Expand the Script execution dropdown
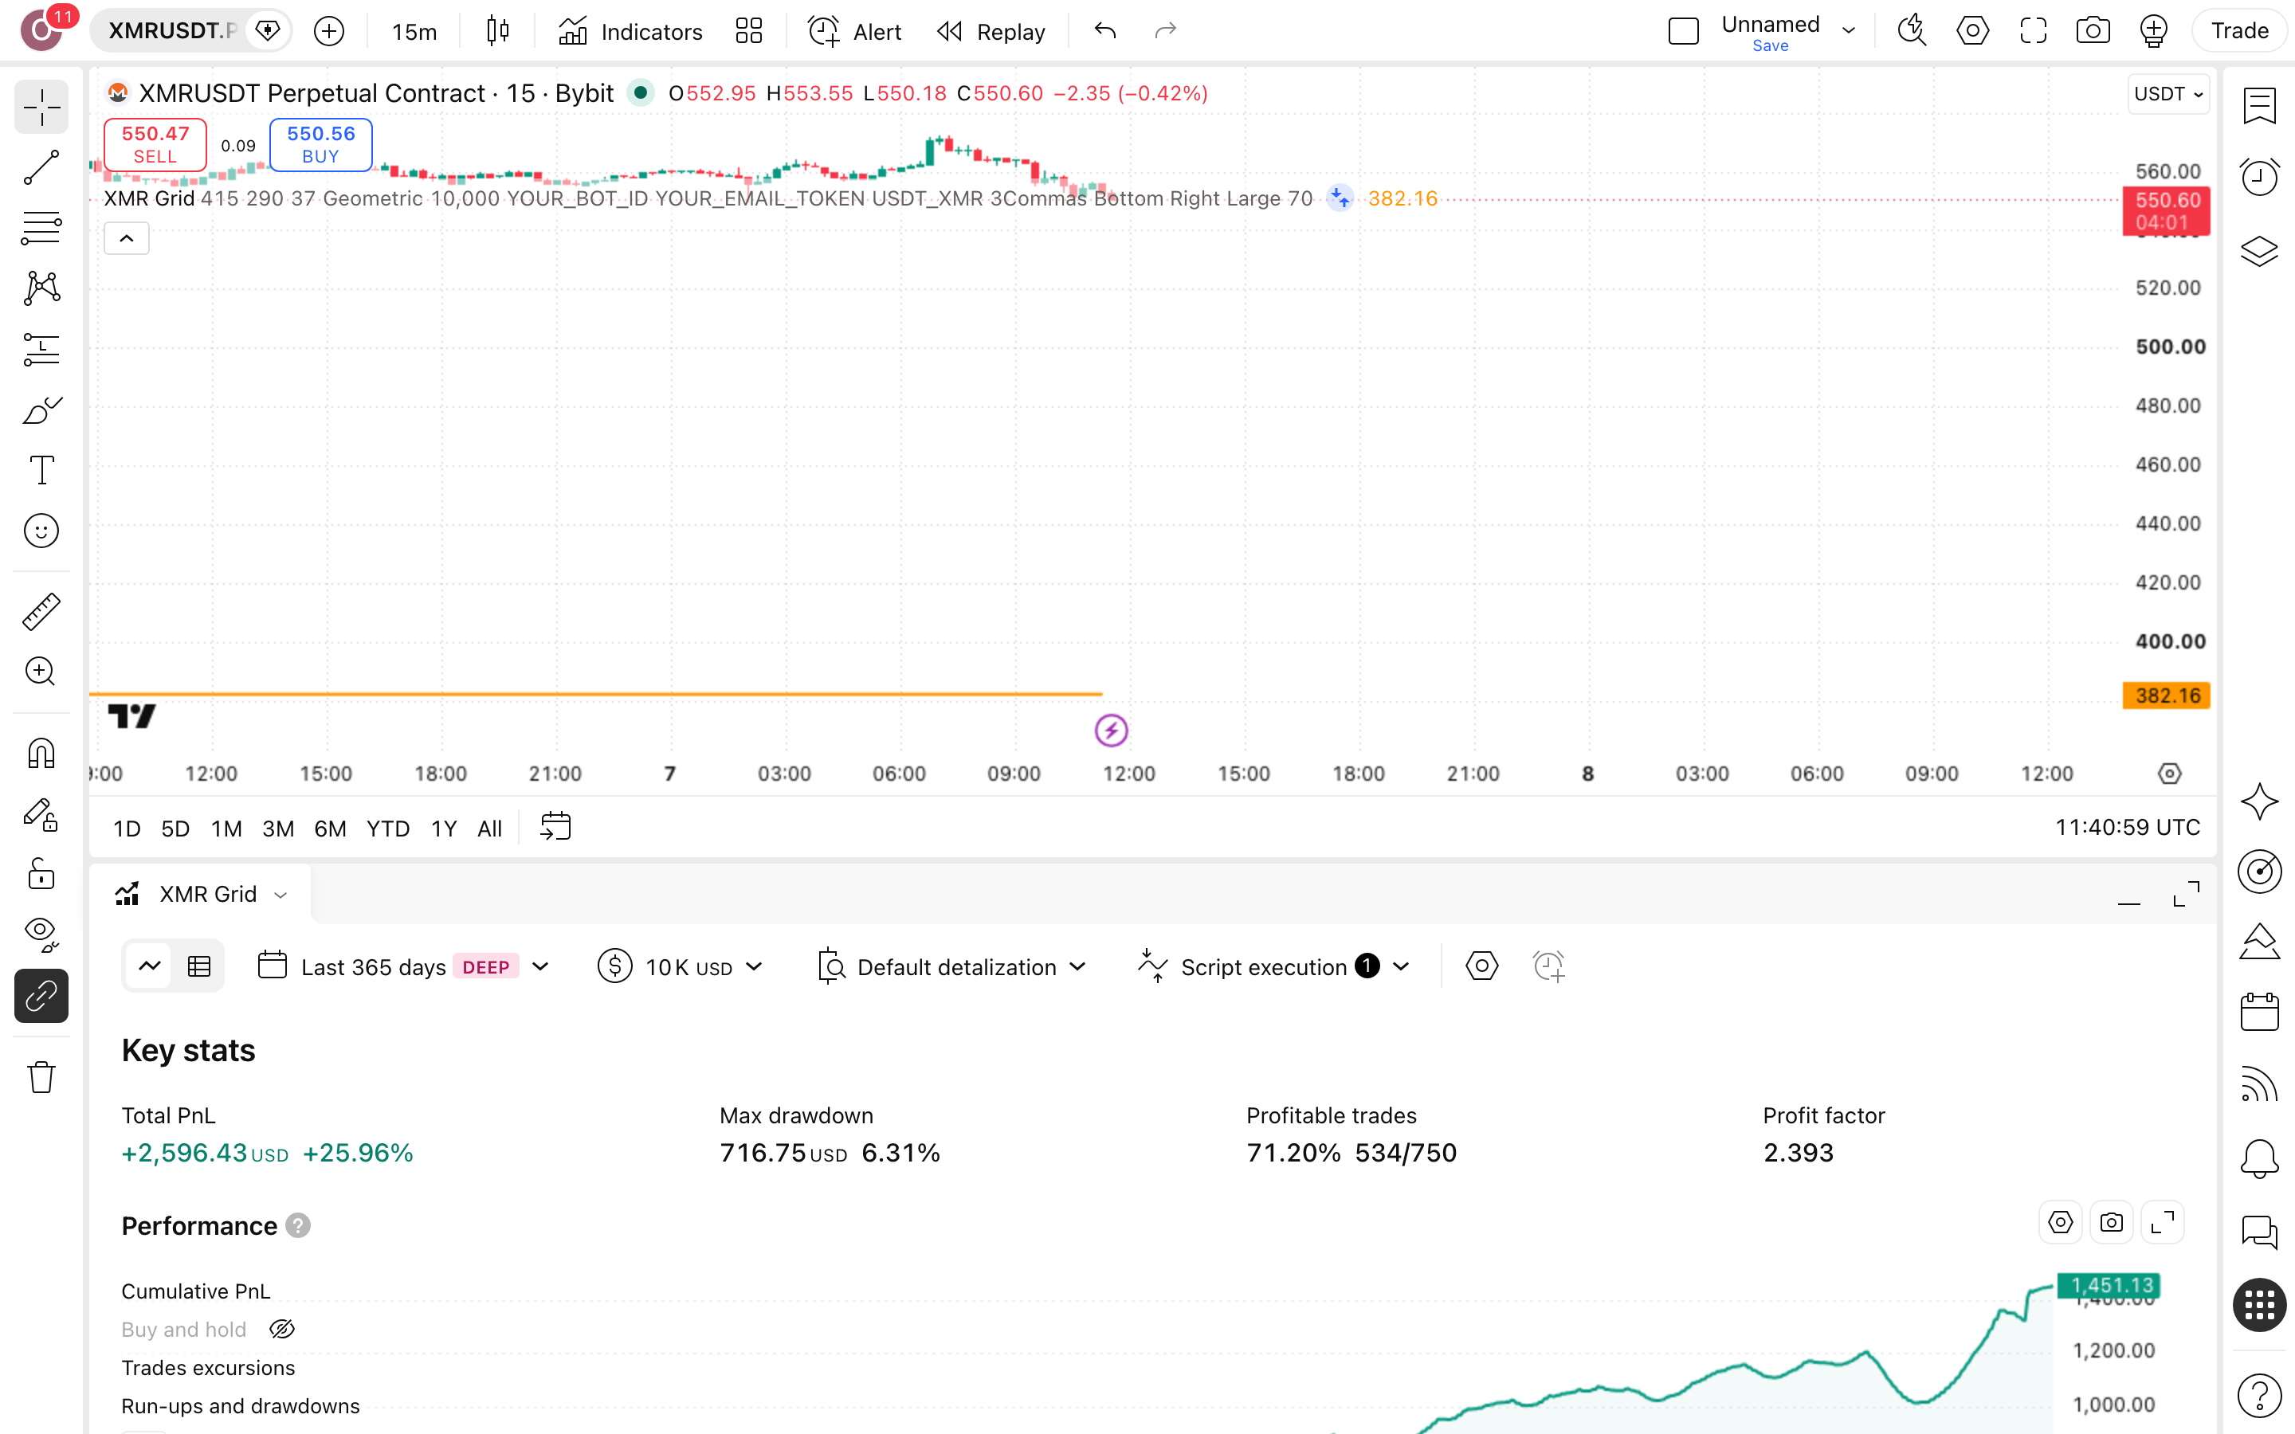 [x=1273, y=966]
